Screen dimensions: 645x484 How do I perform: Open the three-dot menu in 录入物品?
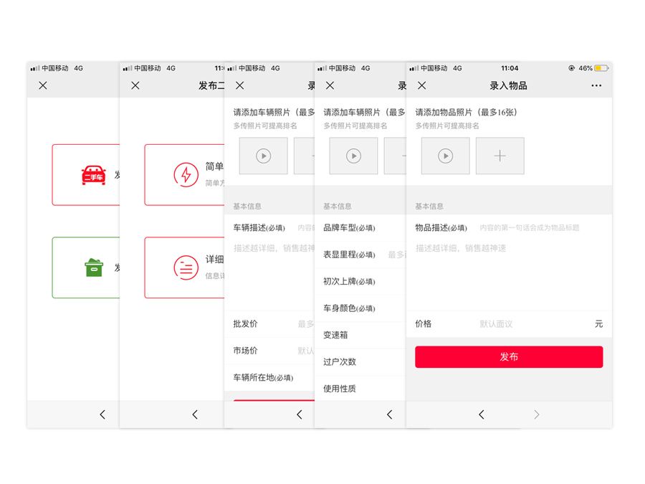(x=596, y=86)
